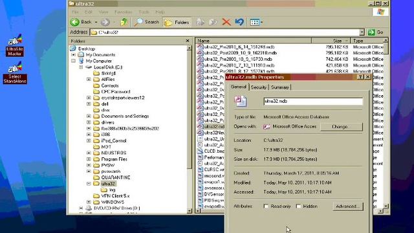Expand the Program Files folder node
Screen dimensions: 414x233
[89, 159]
